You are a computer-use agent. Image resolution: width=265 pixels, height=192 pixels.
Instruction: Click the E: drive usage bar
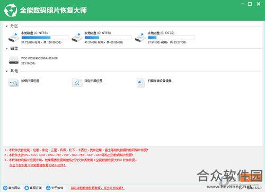click(171, 37)
